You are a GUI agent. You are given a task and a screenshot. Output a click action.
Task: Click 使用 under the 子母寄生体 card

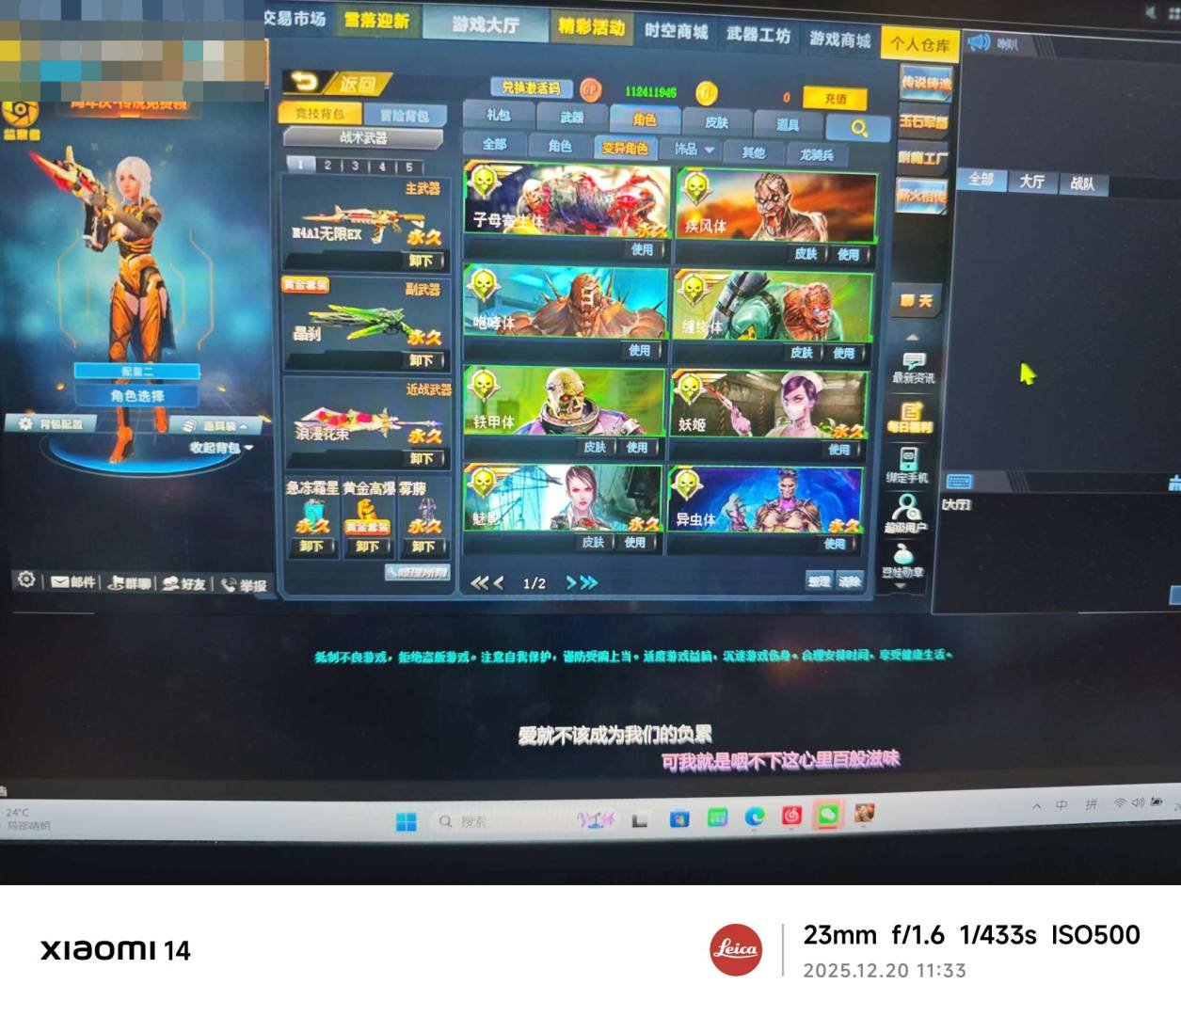point(642,249)
